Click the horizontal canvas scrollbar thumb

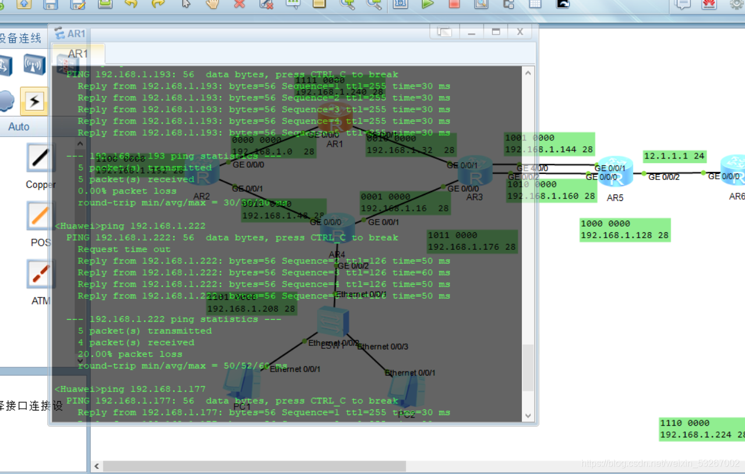coord(255,466)
